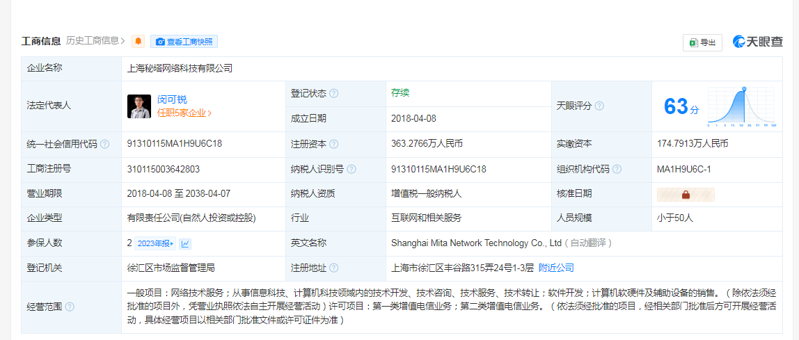
Task: Click 附近公司 nearby companies link
Action: (x=556, y=268)
